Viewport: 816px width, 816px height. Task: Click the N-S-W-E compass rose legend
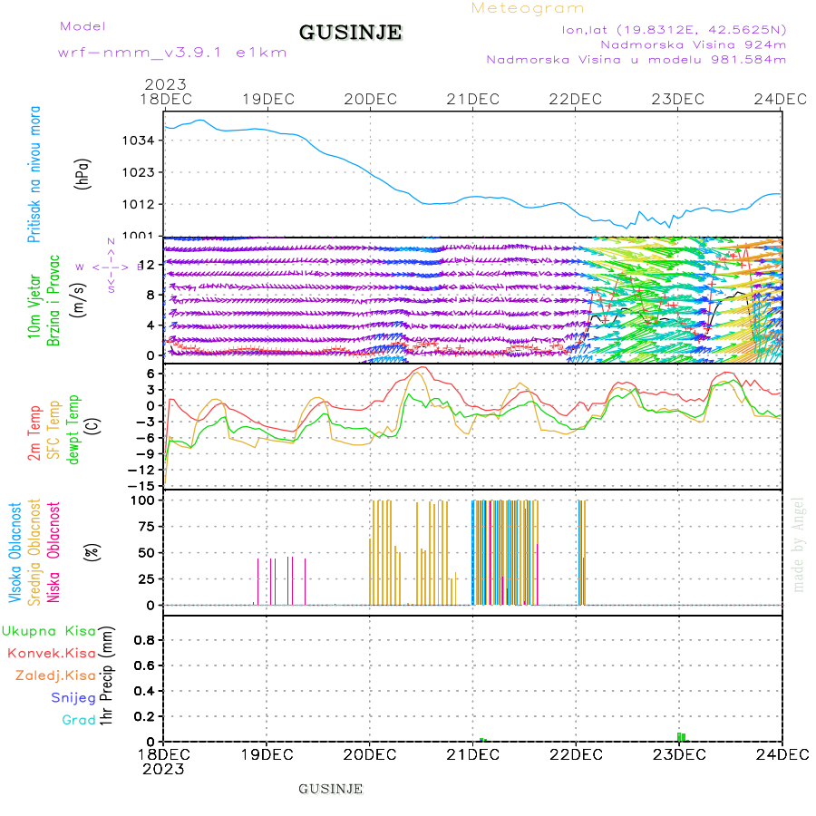coord(111,266)
